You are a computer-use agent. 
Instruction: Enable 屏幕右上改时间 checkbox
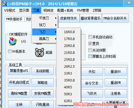(x=90, y=56)
